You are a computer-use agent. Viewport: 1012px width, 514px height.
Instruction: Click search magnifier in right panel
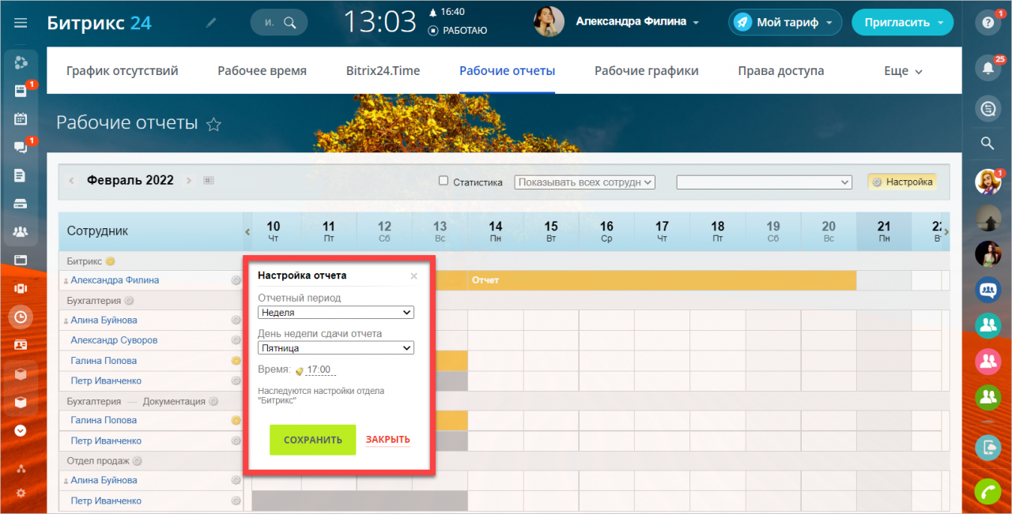(x=987, y=143)
